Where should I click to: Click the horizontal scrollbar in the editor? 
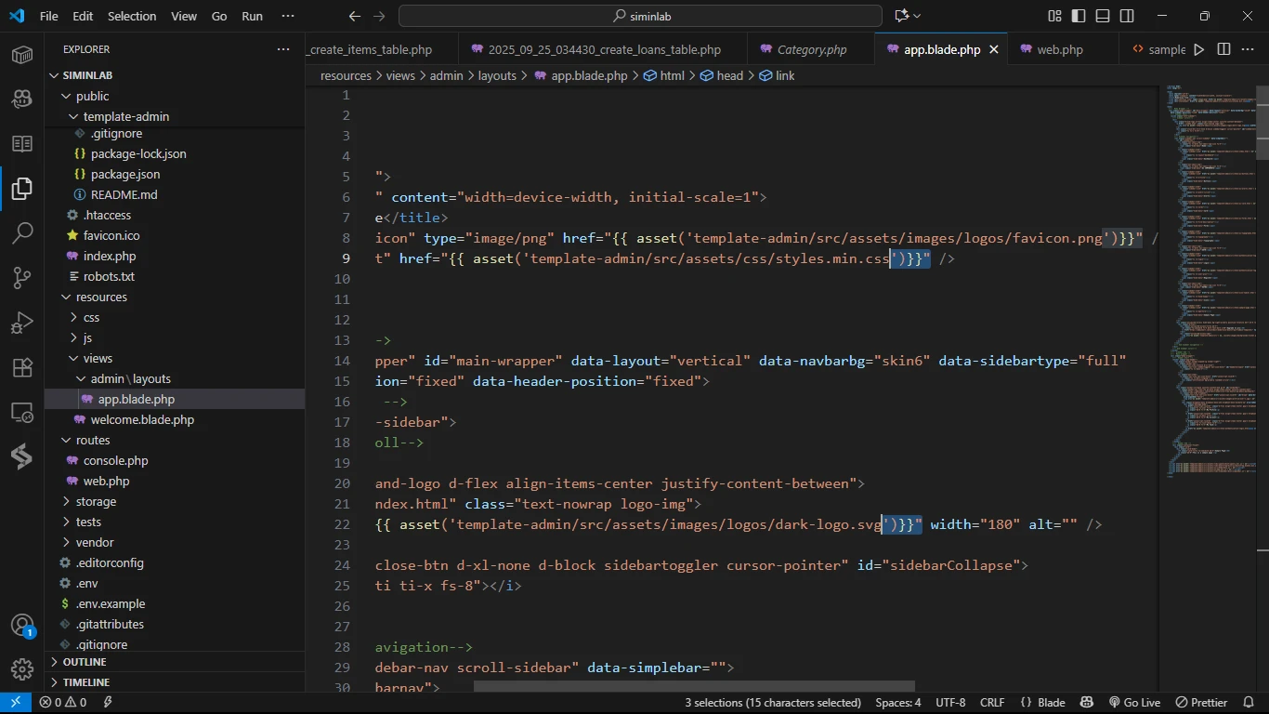pyautogui.click(x=693, y=686)
